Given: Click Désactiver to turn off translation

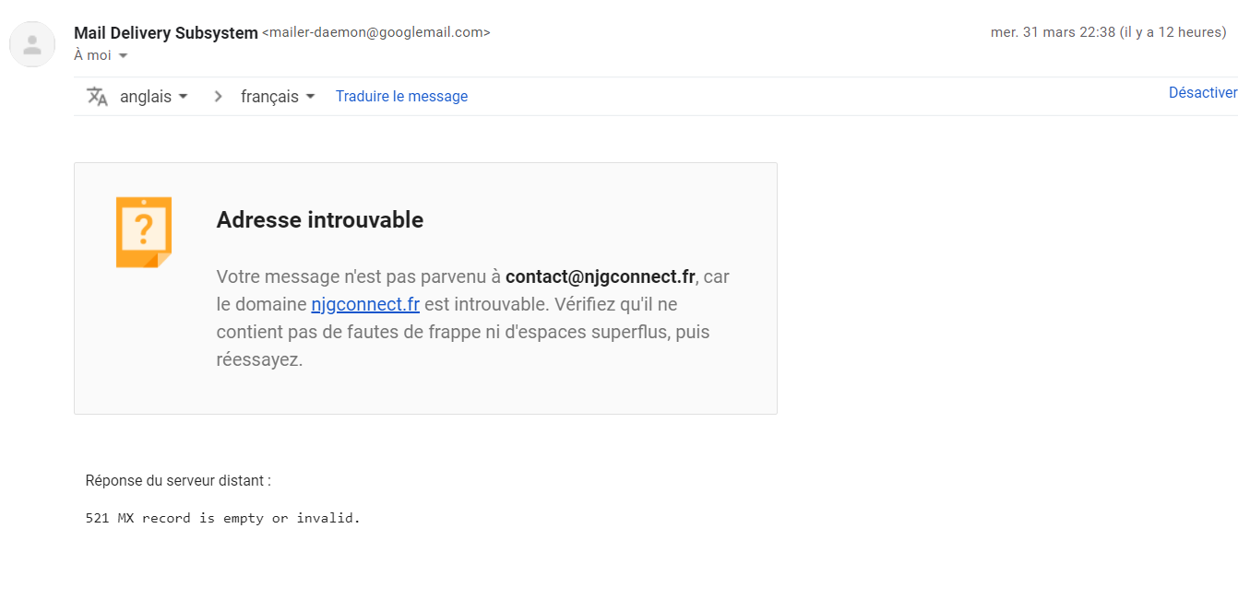Looking at the screenshot, I should coord(1202,92).
